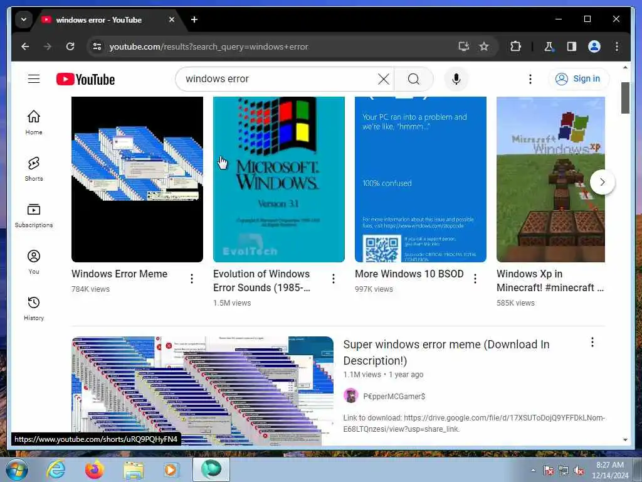Image resolution: width=642 pixels, height=482 pixels.
Task: Open Super windows error meme video thumbnail
Action: pos(203,390)
